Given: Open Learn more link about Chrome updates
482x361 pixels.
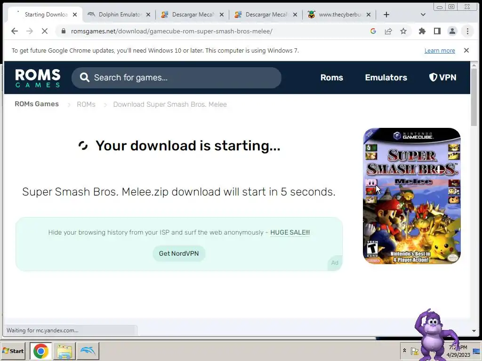Looking at the screenshot, I should (440, 51).
